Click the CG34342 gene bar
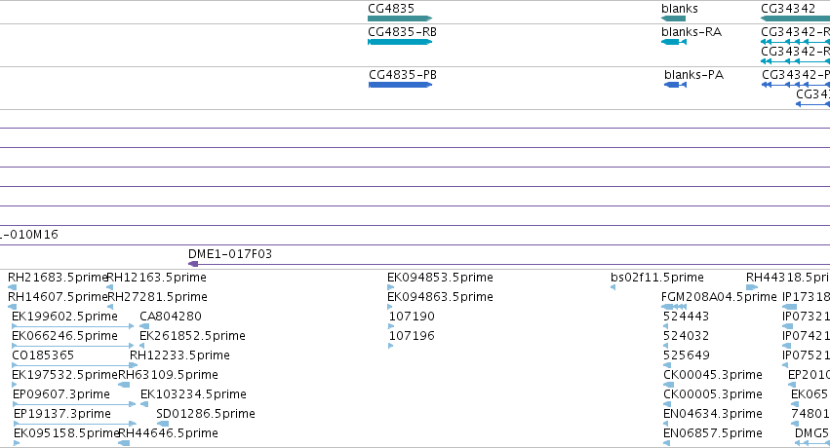 point(795,19)
